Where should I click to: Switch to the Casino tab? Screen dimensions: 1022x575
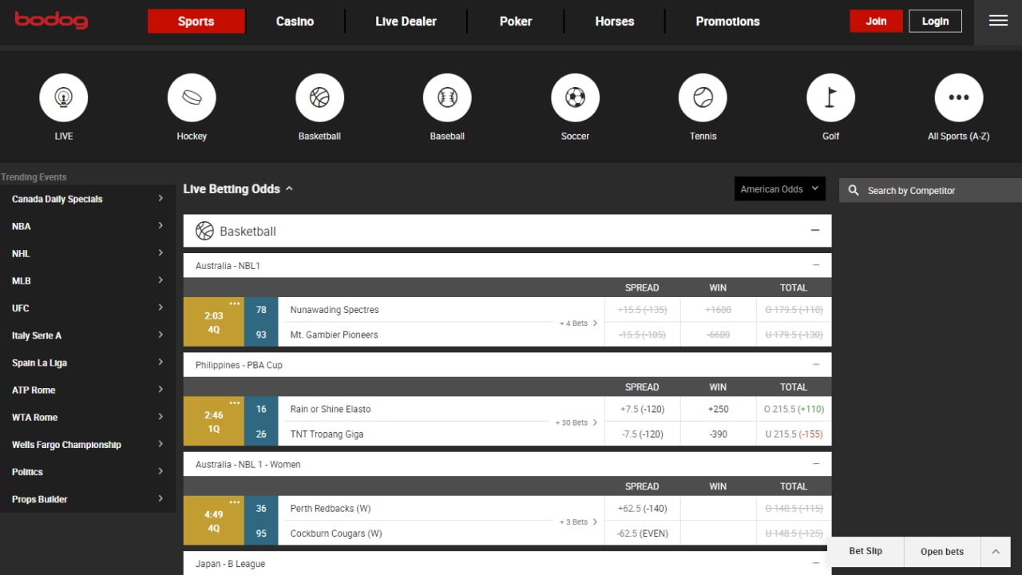295,22
